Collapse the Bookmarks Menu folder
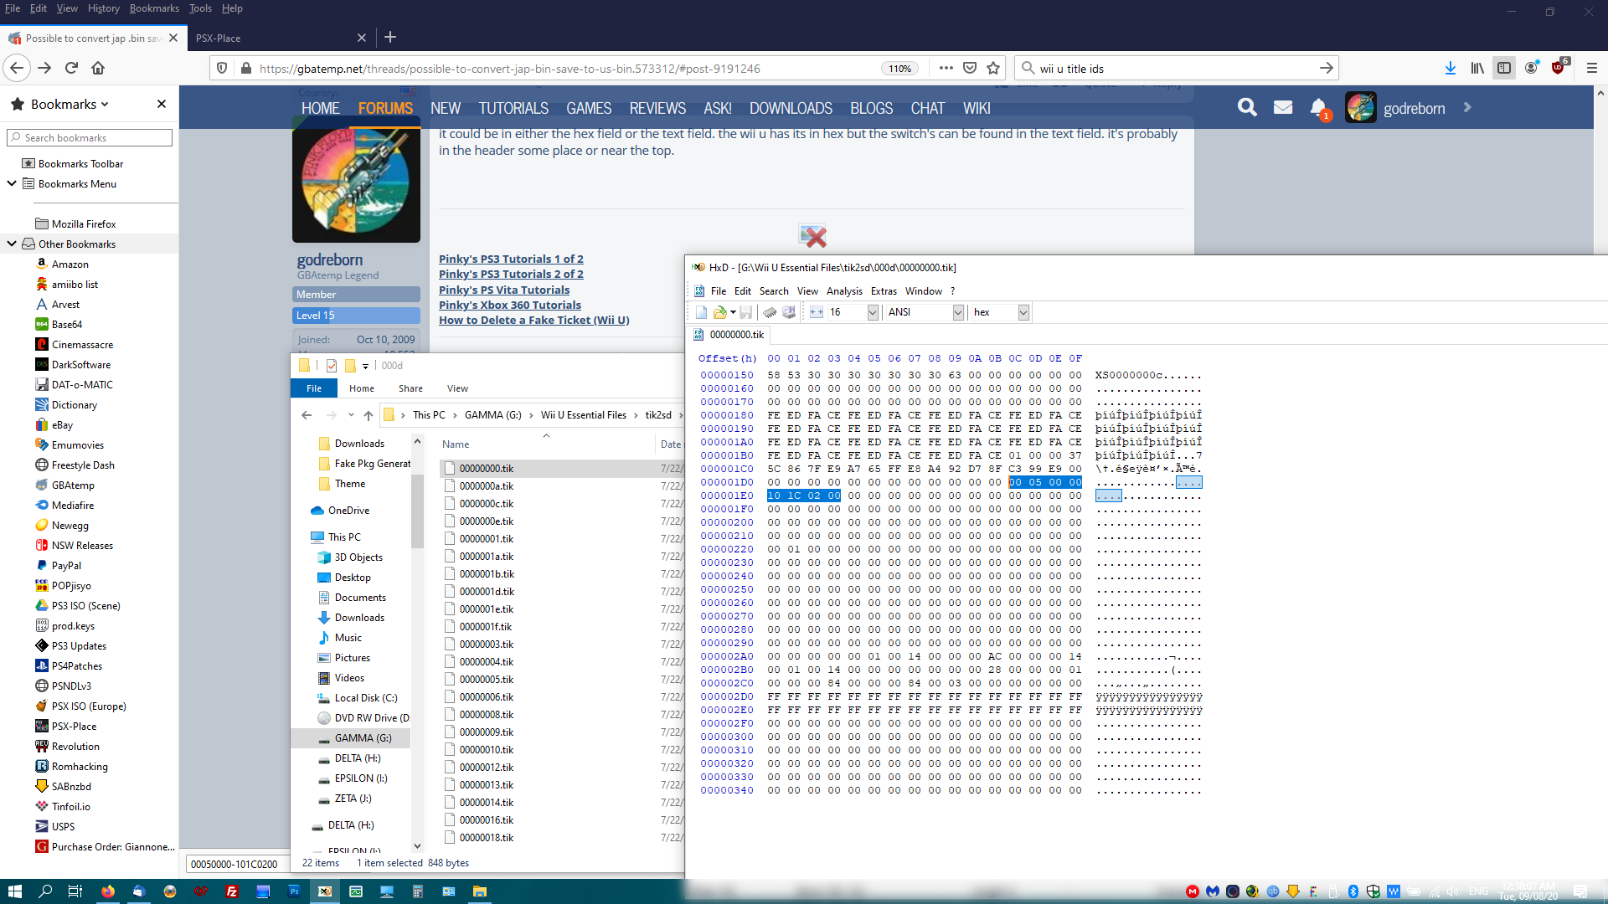 pyautogui.click(x=12, y=183)
